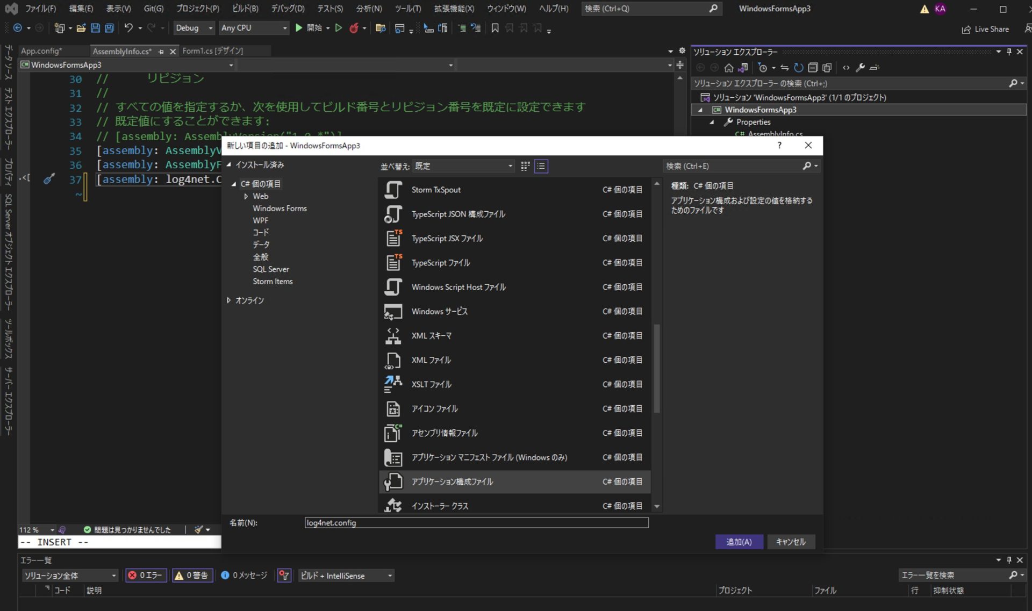The height and width of the screenshot is (611, 1032).
Task: Click the 名前 field containing log4net.config
Action: (x=477, y=522)
